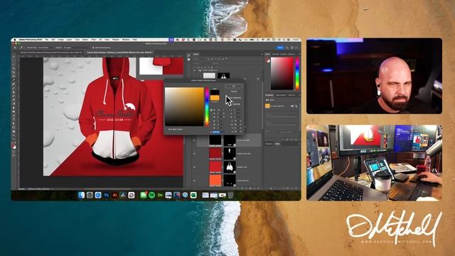
Task: Expand the layer group folder arrow
Action: click(x=198, y=70)
